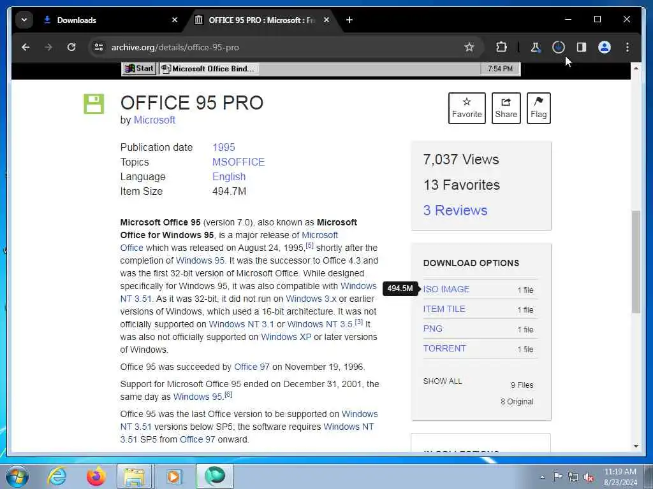Open the English language link
653x489 pixels.
click(x=229, y=177)
